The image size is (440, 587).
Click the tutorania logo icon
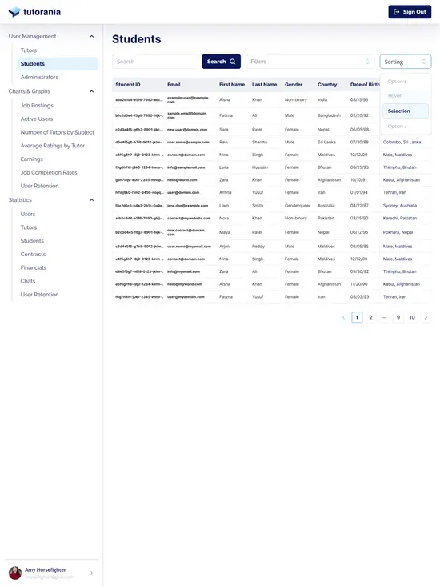click(x=14, y=12)
